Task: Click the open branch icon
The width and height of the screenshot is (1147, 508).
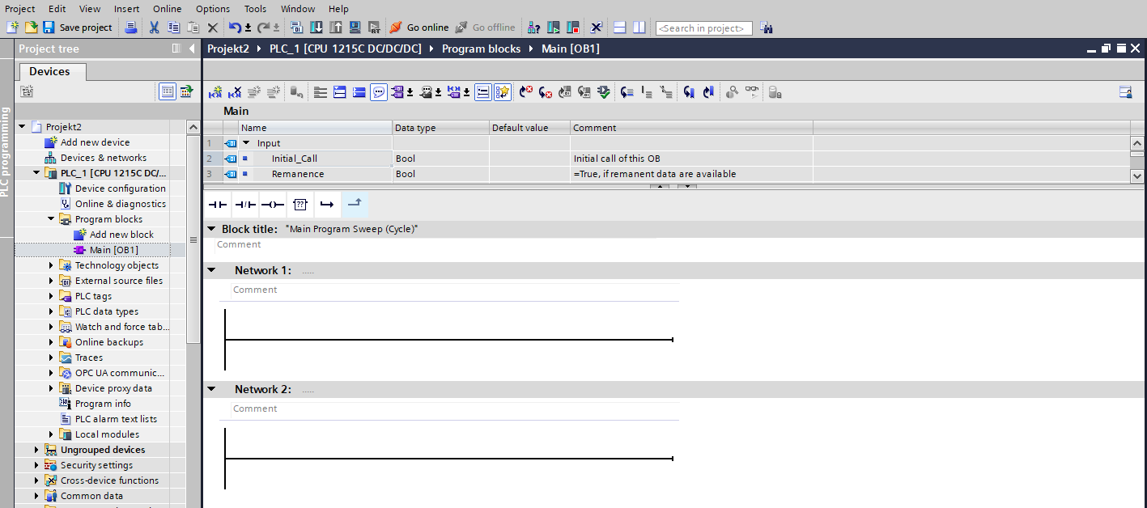Action: point(327,205)
